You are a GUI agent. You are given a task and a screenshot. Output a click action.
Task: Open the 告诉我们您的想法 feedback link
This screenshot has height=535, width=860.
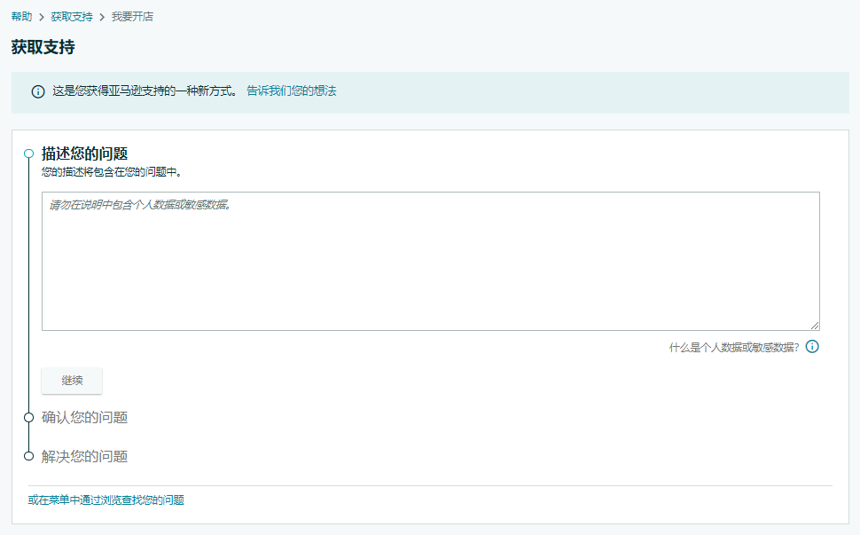(291, 90)
